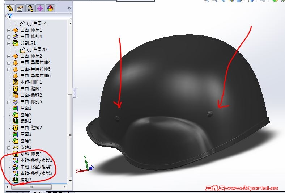Expand the 曲面-伸長2 tree node
Viewport: 285px width, 193px height.
coord(9,56)
